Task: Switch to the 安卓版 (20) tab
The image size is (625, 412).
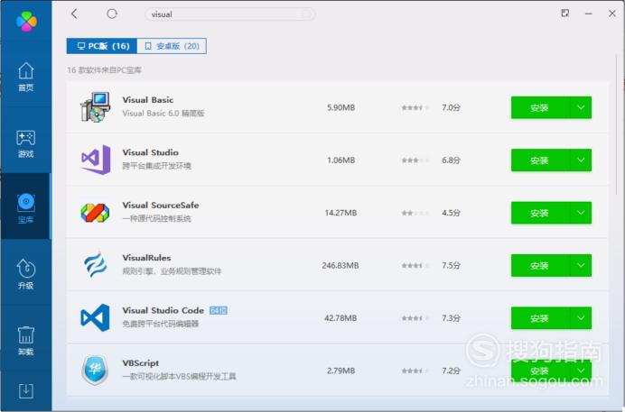Action: (172, 46)
